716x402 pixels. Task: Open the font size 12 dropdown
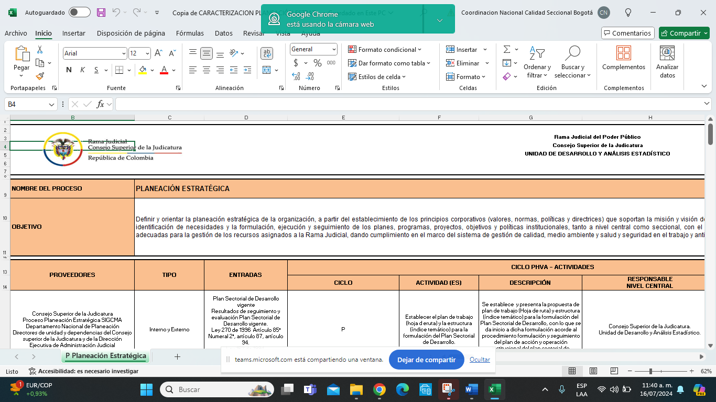(148, 53)
